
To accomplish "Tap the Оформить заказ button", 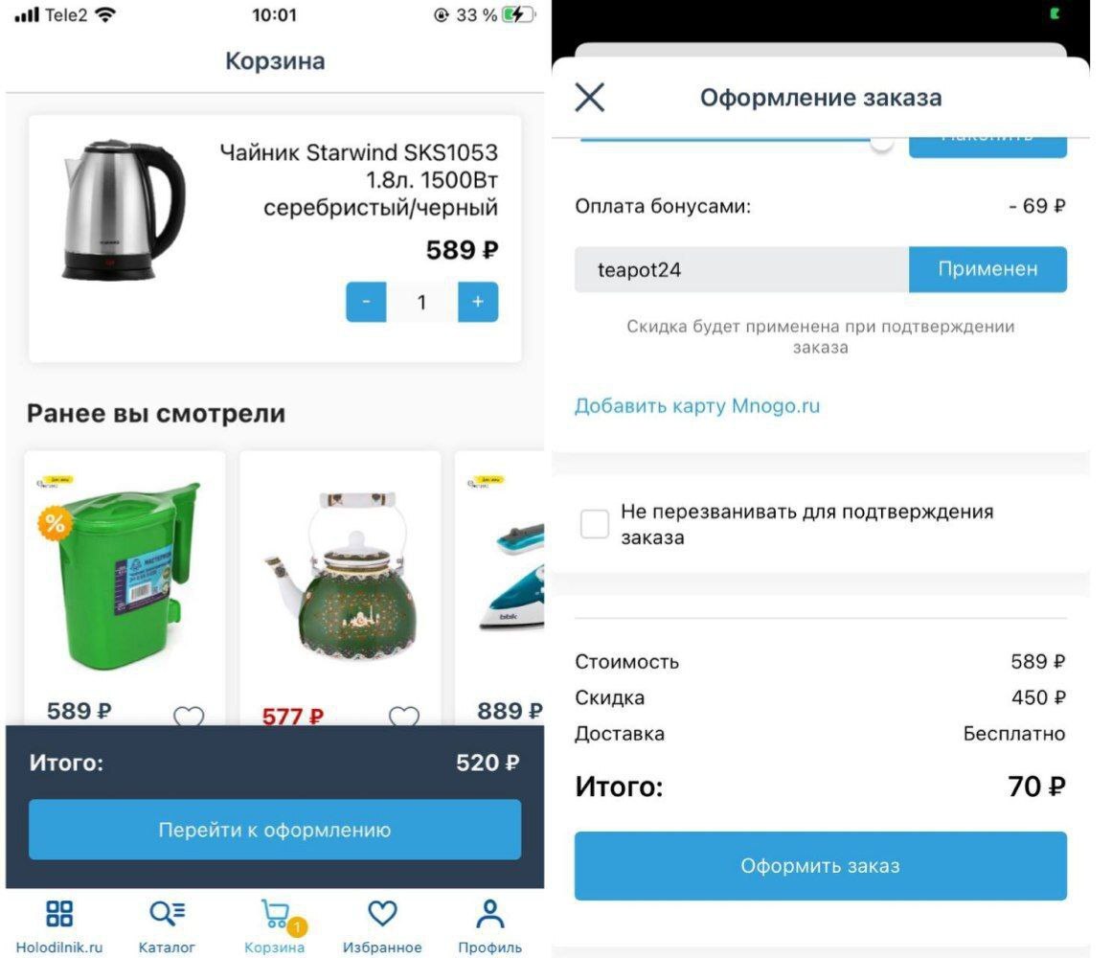I will 821,866.
